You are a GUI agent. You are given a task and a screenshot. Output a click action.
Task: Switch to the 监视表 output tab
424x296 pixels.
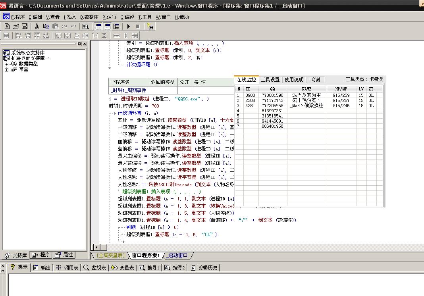95,267
